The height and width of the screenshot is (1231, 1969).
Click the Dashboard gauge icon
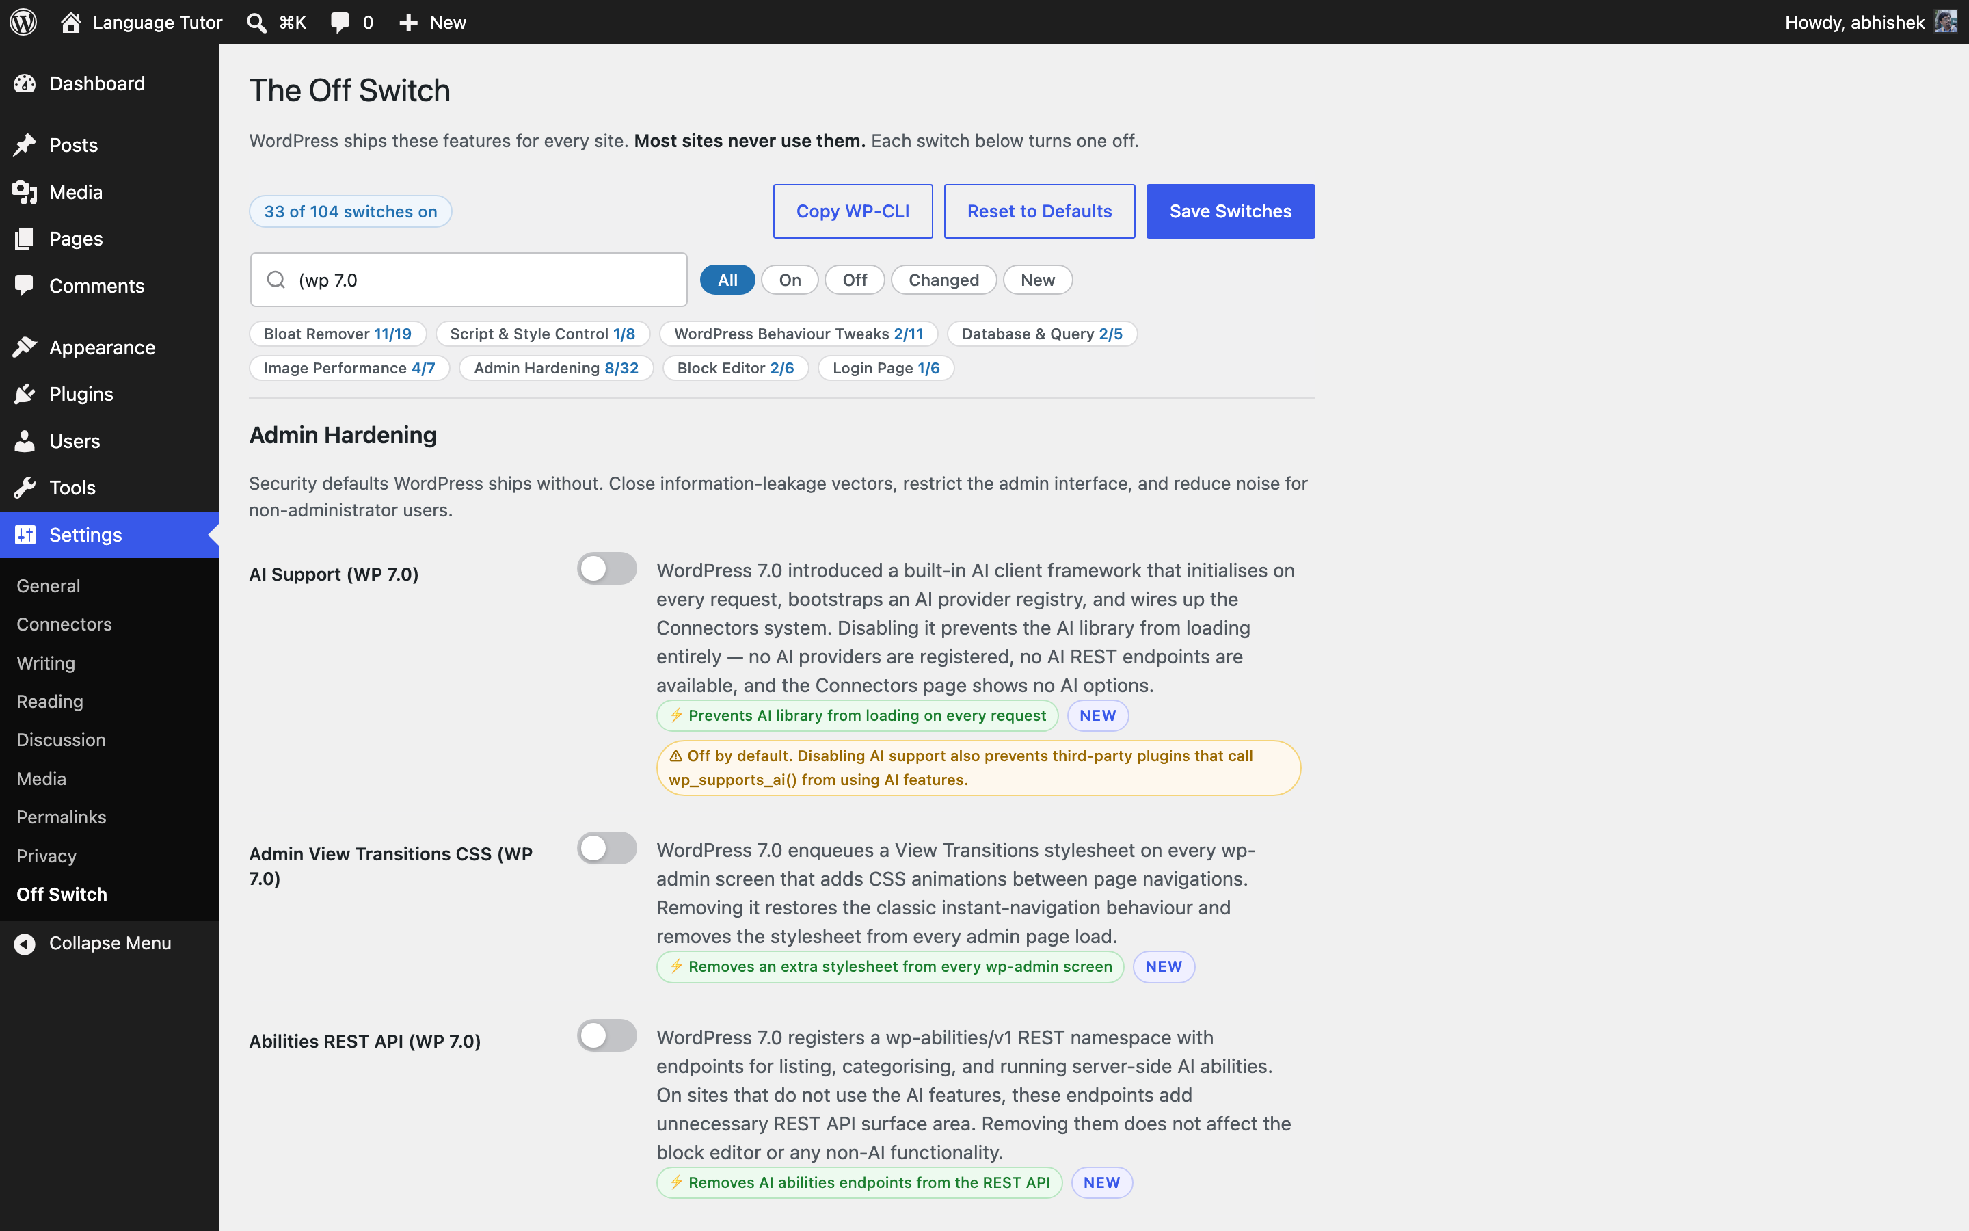click(25, 83)
